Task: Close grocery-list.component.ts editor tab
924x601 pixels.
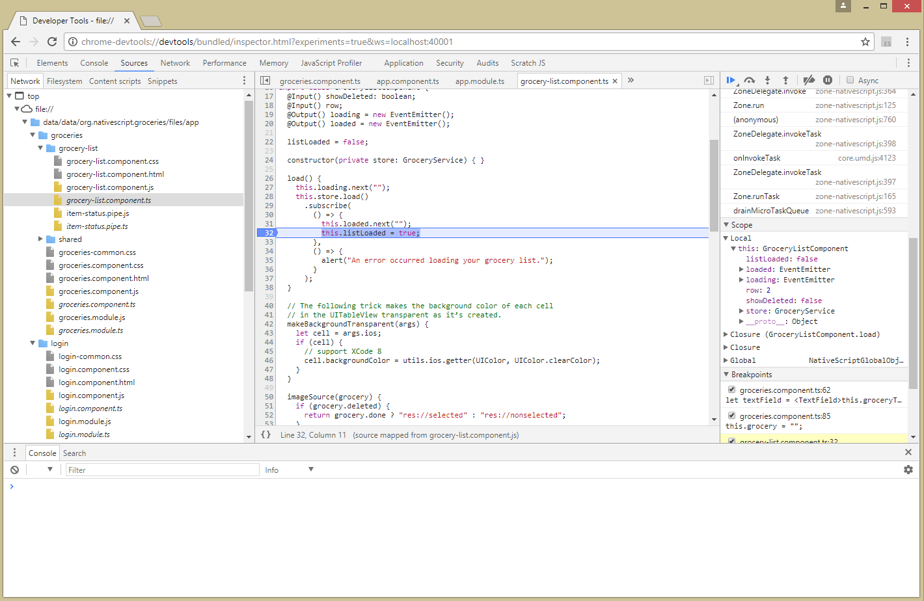Action: 615,81
